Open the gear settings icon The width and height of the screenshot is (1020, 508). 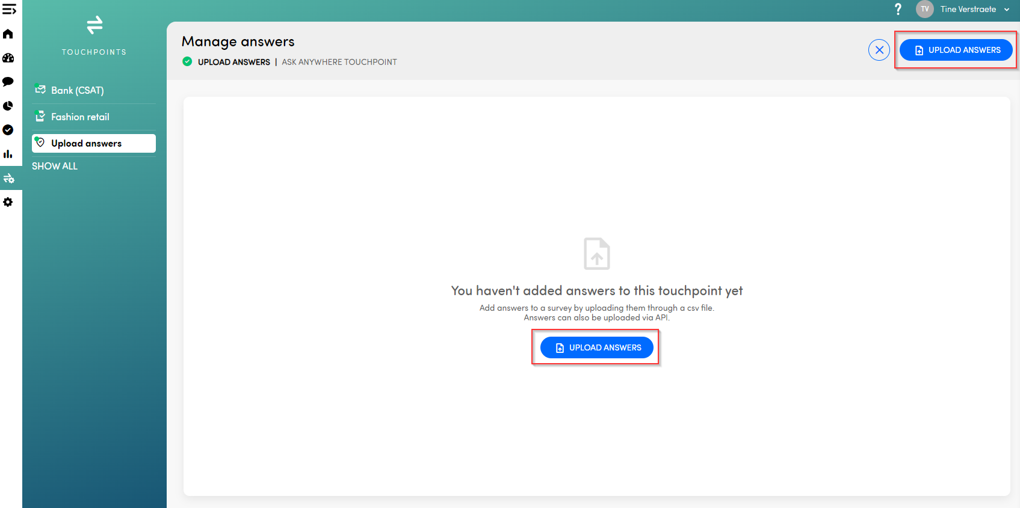coord(8,203)
